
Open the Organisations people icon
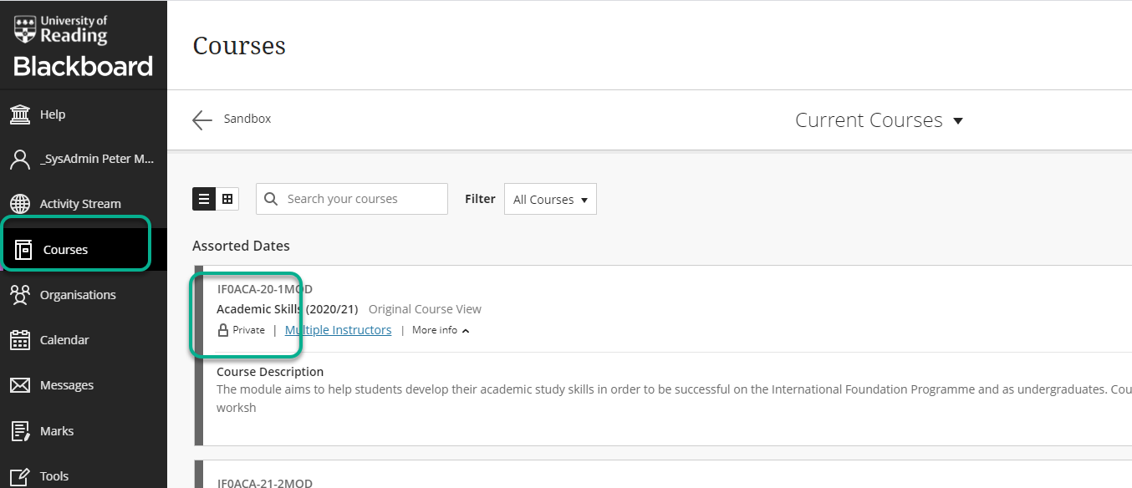click(x=20, y=294)
